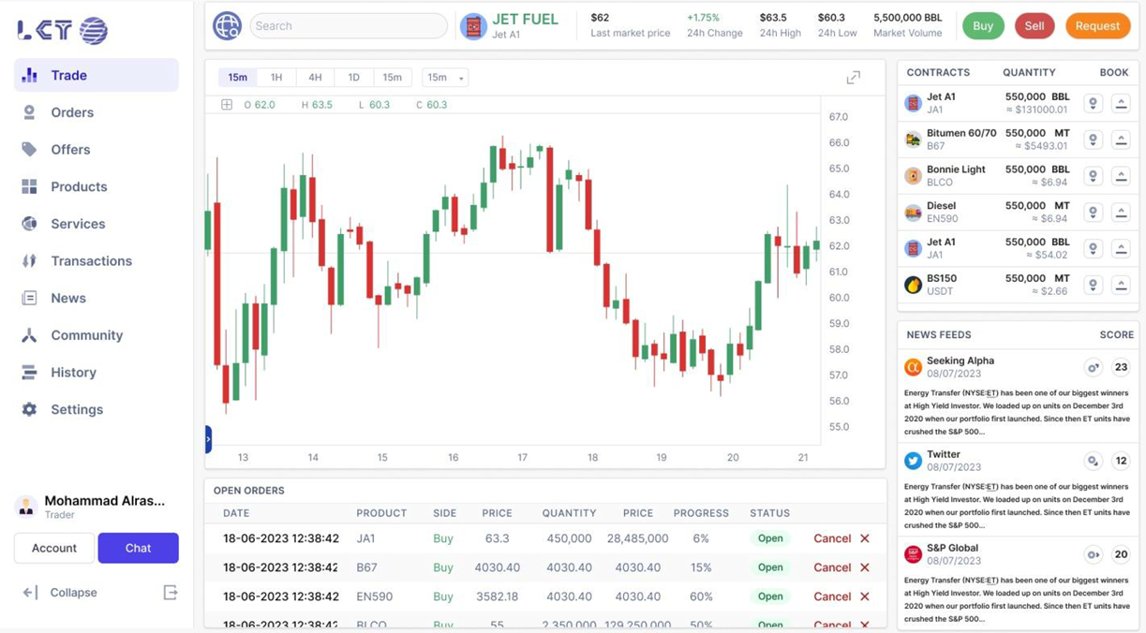
Task: Click the green Buy button
Action: click(x=983, y=26)
